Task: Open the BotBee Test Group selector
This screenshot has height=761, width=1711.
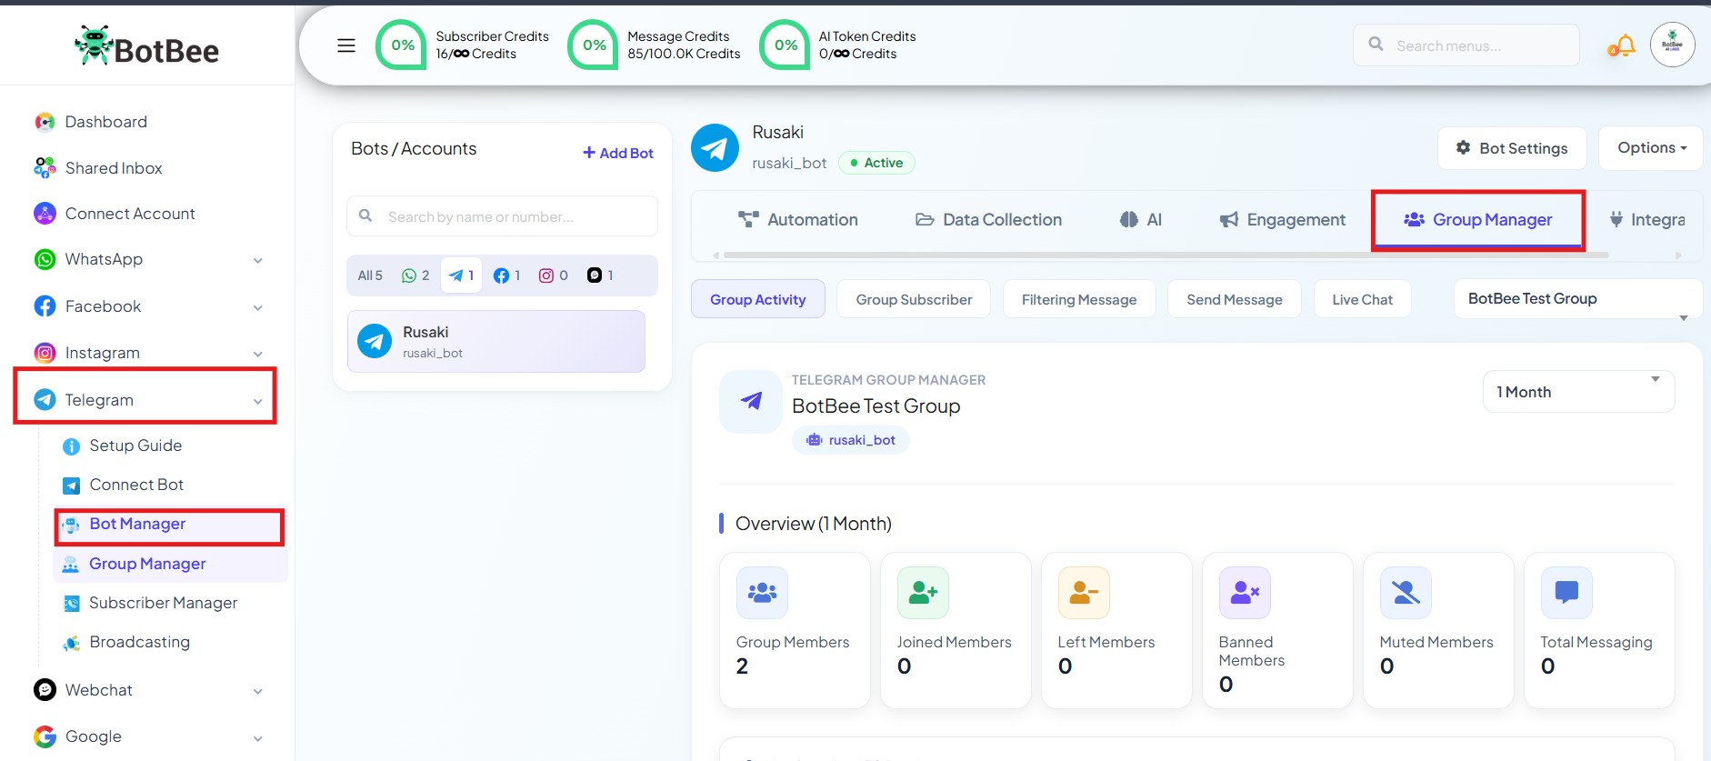Action: click(1578, 299)
